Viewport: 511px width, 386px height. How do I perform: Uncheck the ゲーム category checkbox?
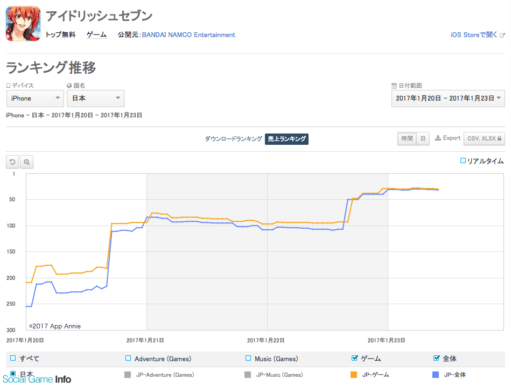(x=354, y=359)
